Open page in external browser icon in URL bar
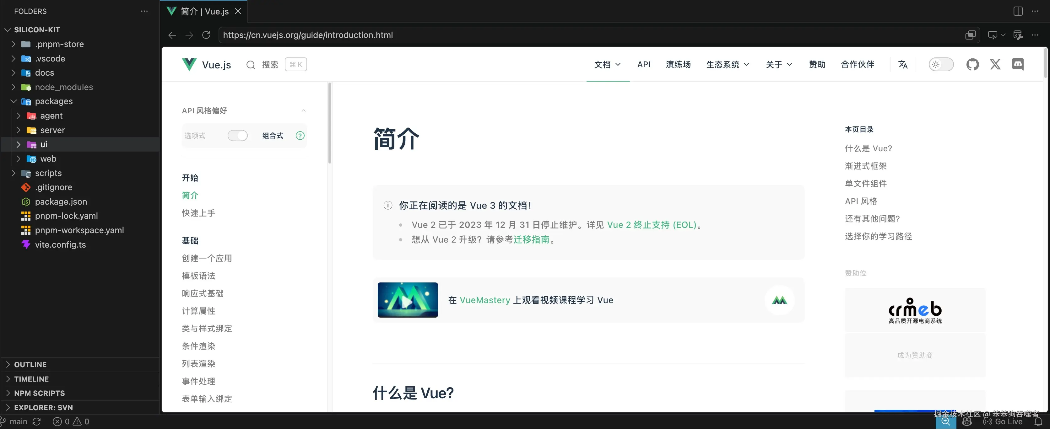This screenshot has height=429, width=1050. point(970,35)
